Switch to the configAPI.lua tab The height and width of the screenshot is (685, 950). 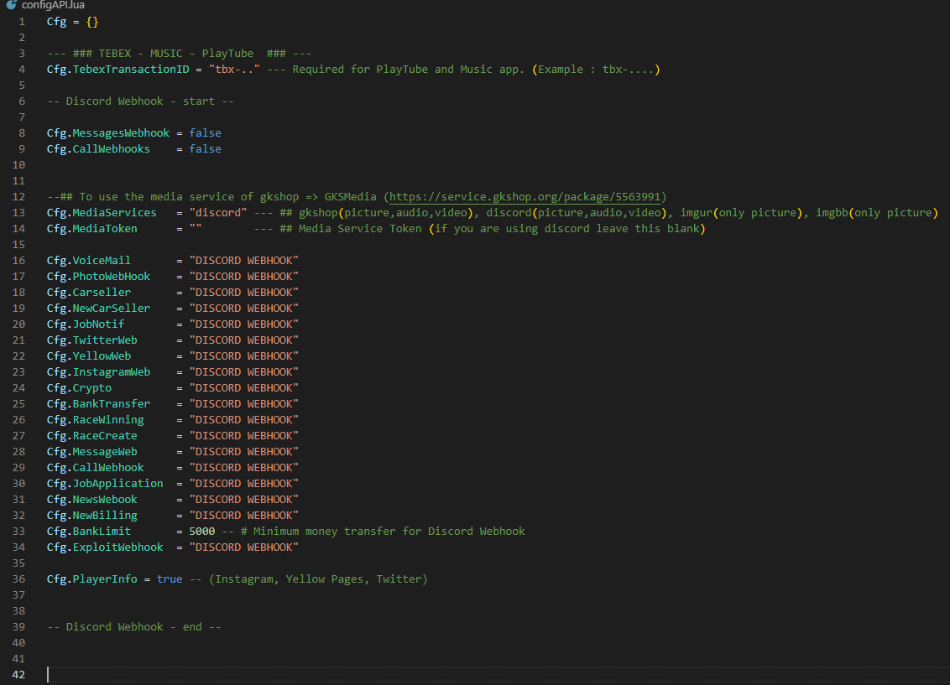[x=53, y=5]
